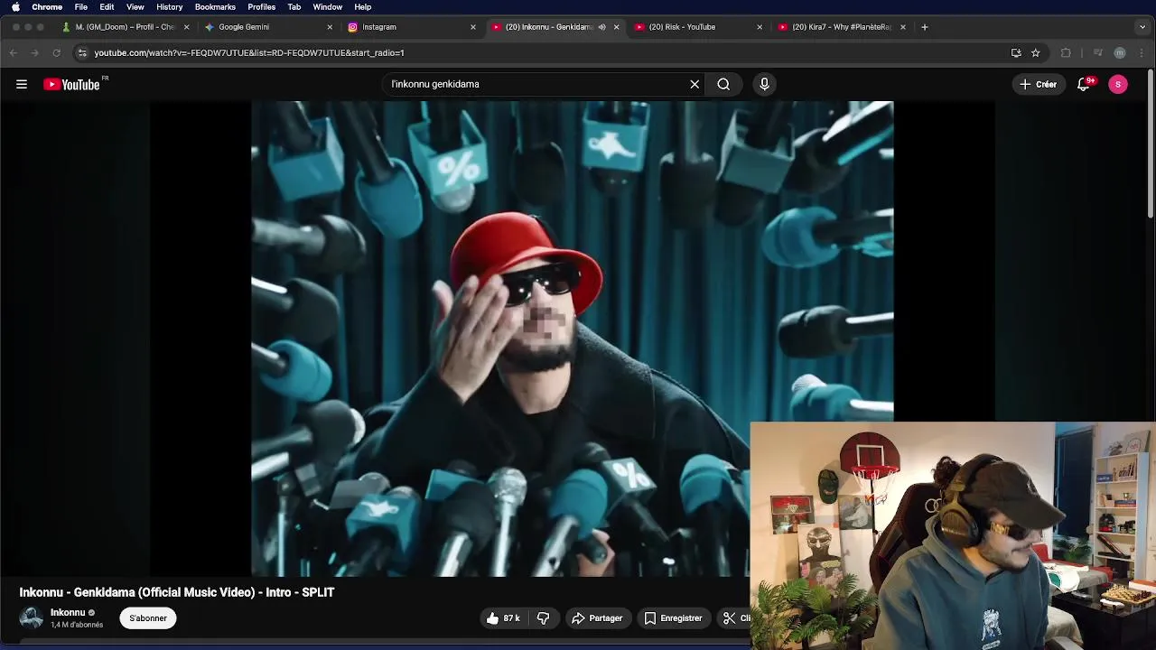Viewport: 1156px width, 650px height.
Task: Open the Window menu
Action: click(x=328, y=7)
